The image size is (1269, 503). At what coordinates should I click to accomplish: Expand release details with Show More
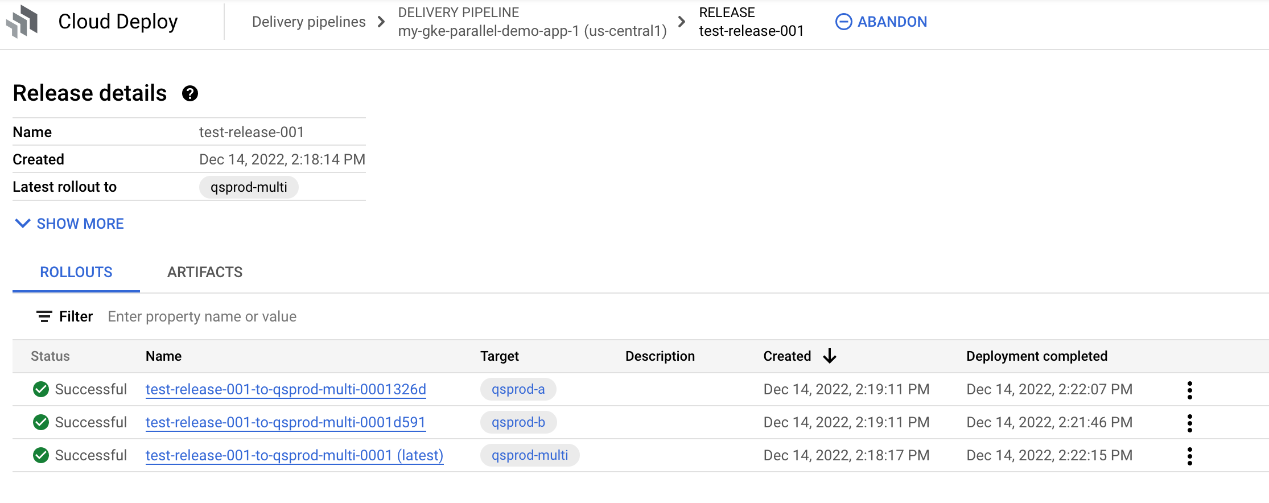(69, 224)
